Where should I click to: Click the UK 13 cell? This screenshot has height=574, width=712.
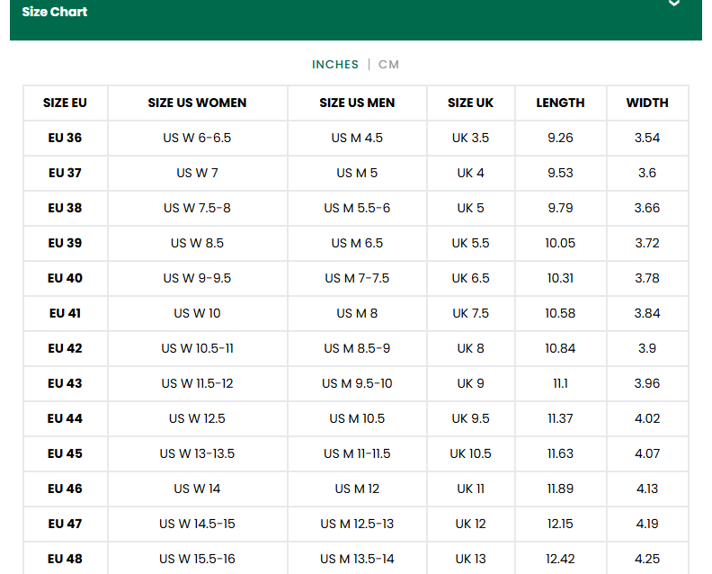click(x=470, y=559)
